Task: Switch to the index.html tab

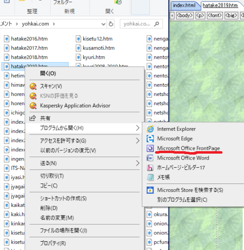Action: (184, 5)
